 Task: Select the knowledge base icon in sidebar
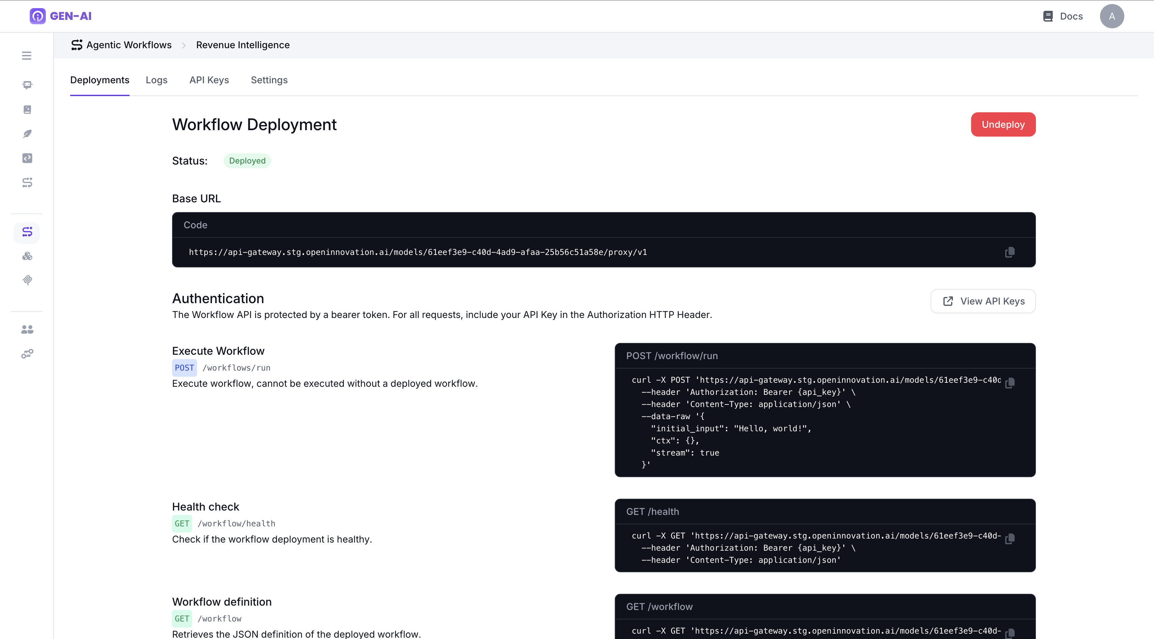[x=27, y=109]
